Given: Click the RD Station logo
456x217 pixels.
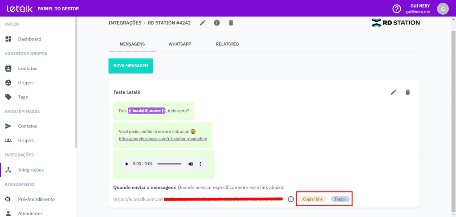Looking at the screenshot, I should [396, 23].
